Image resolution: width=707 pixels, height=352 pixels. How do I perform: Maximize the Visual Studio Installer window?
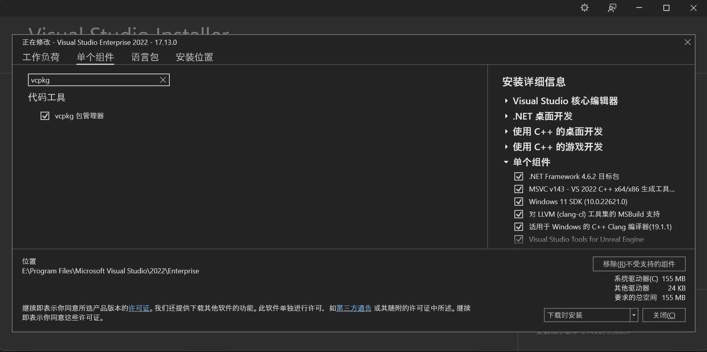click(666, 8)
